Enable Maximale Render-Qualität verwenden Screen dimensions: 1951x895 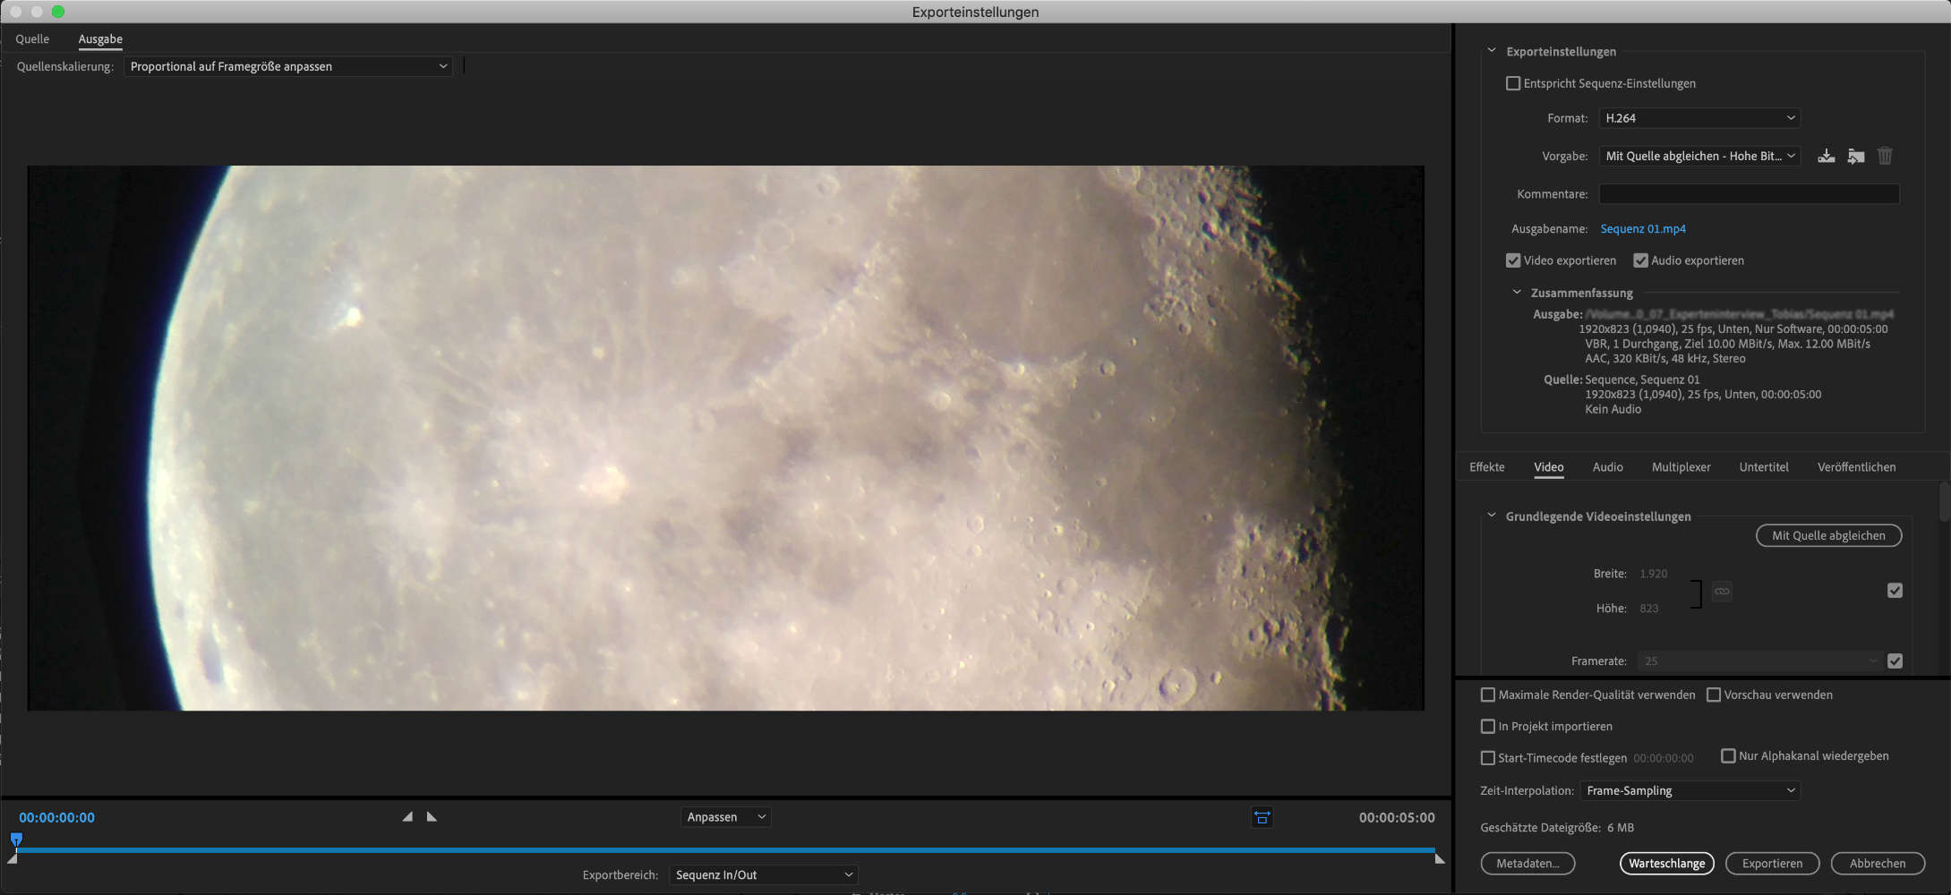coord(1488,695)
